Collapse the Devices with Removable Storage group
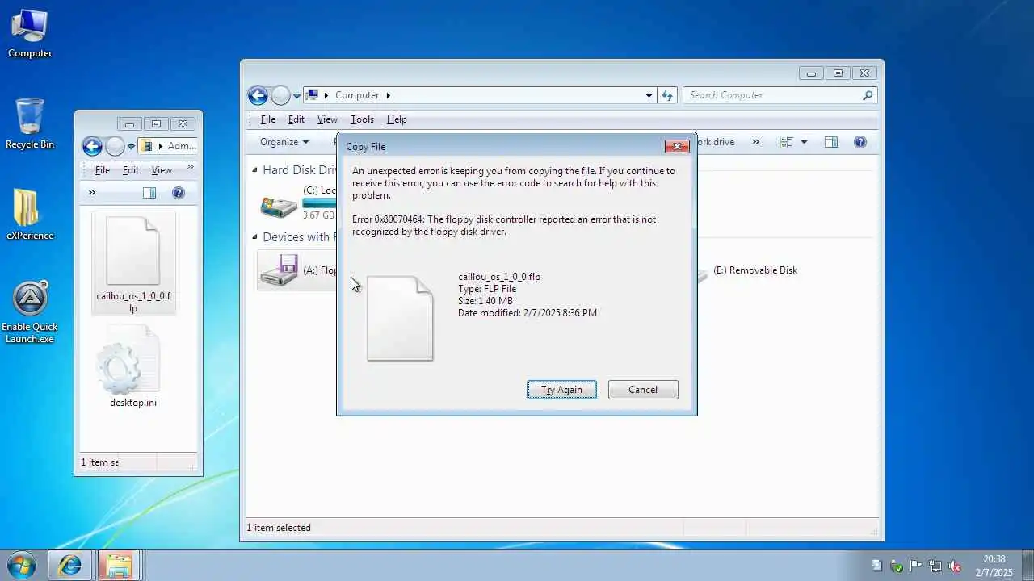The width and height of the screenshot is (1034, 581). point(255,236)
